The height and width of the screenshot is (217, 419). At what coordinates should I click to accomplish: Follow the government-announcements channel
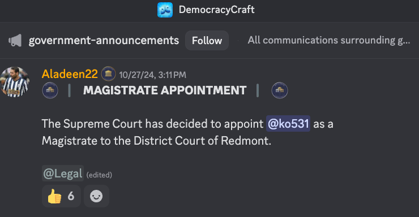coord(207,41)
